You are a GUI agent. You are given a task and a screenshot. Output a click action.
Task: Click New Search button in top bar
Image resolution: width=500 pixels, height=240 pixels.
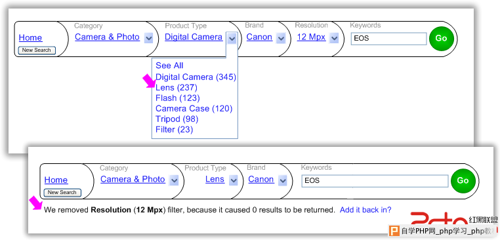click(x=37, y=50)
